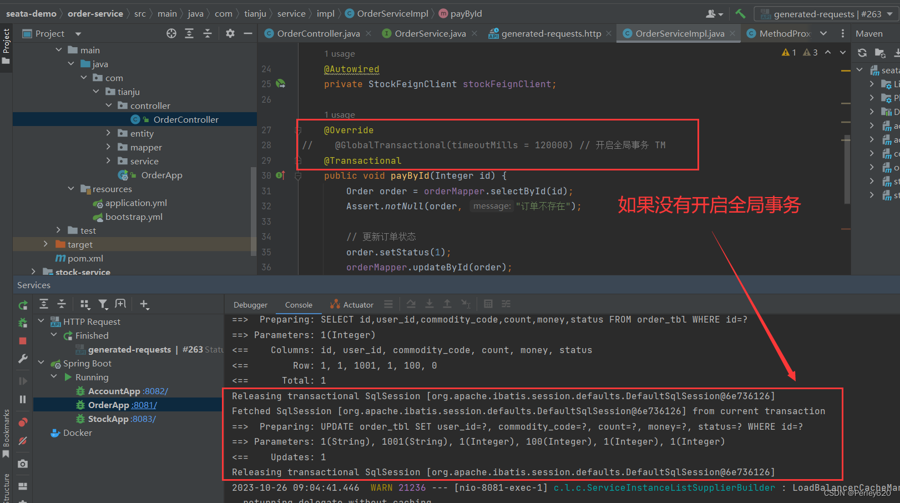The height and width of the screenshot is (503, 900).
Task: Open the user account icon in toolbar
Action: tap(714, 13)
